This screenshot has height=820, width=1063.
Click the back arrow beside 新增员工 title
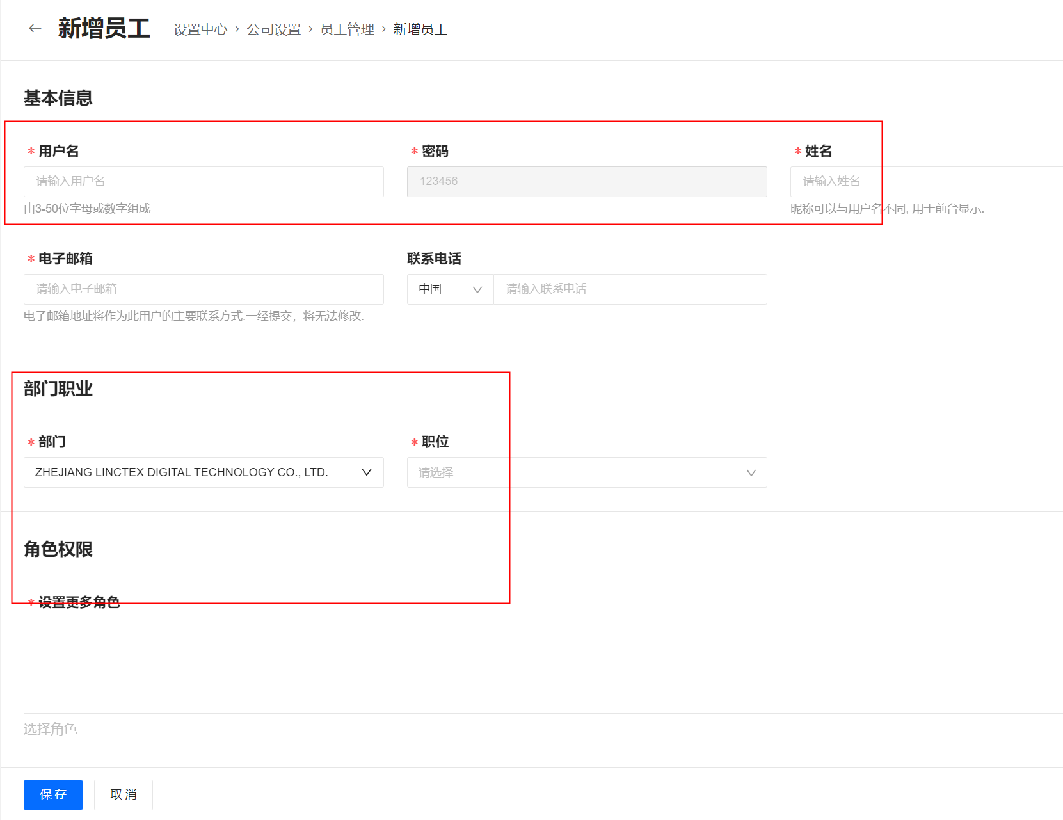[x=35, y=28]
